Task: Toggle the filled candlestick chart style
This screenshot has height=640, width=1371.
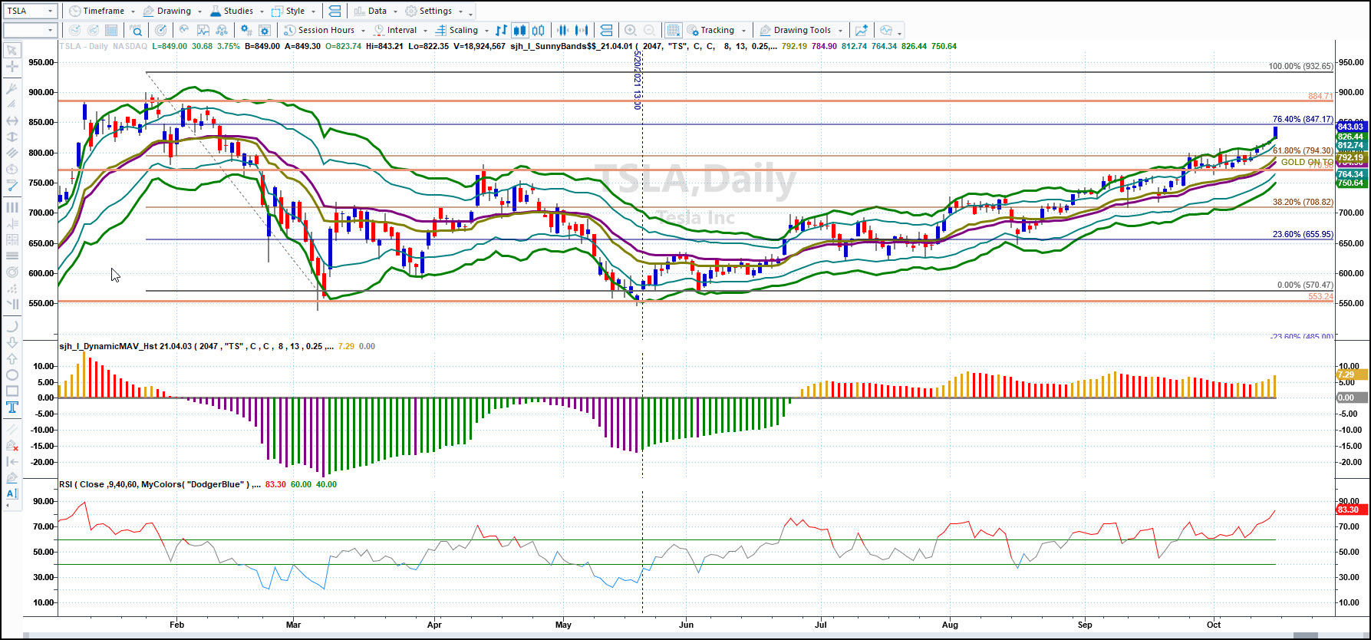Action: pyautogui.click(x=519, y=31)
